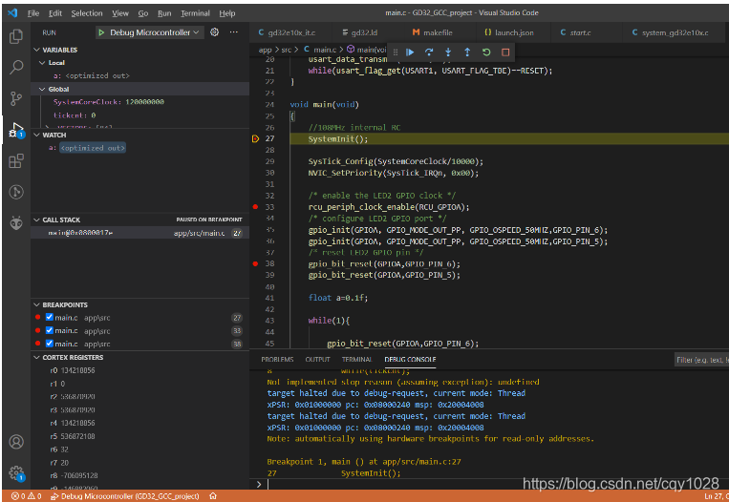Start debugging with green play button
The width and height of the screenshot is (729, 502).
(101, 32)
